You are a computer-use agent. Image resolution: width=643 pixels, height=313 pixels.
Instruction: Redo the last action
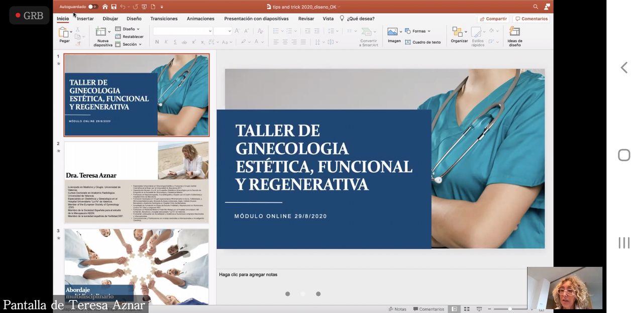(x=136, y=7)
